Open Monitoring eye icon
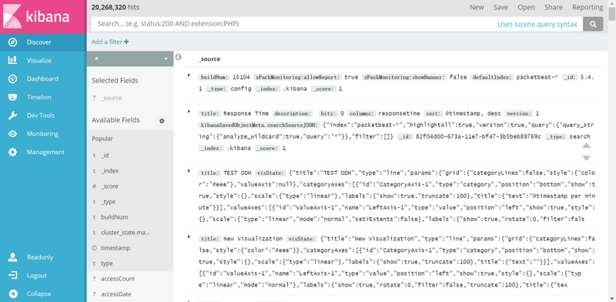Viewport: 616px width, 302px height. pyautogui.click(x=12, y=134)
